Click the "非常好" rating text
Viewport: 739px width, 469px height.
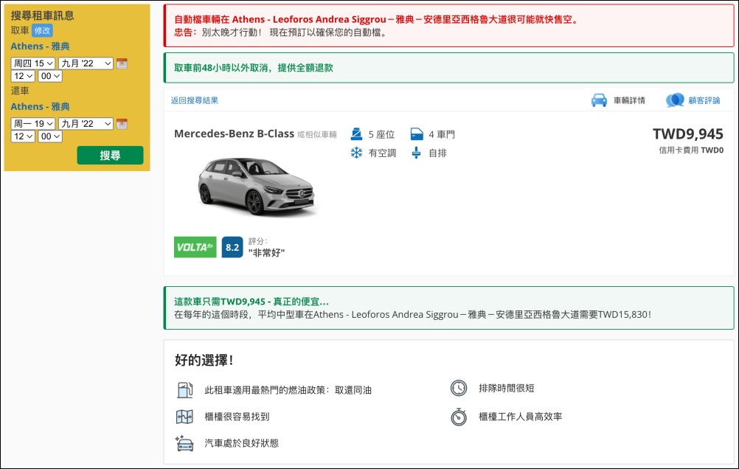267,253
